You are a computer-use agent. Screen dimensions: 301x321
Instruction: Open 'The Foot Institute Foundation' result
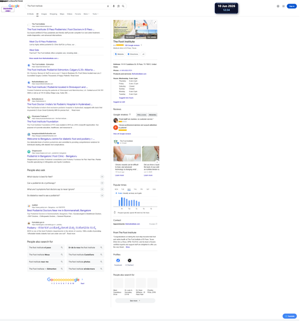[x=43, y=122]
